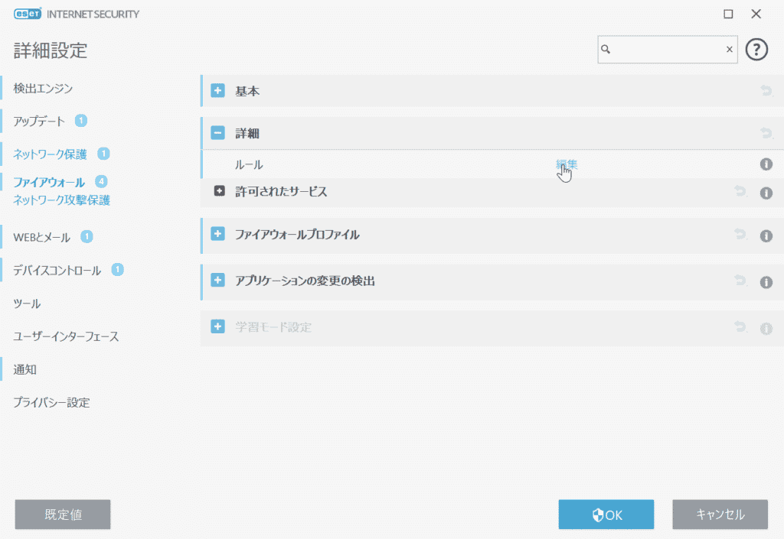Close the settings window
Viewport: 784px width, 539px height.
(x=756, y=14)
